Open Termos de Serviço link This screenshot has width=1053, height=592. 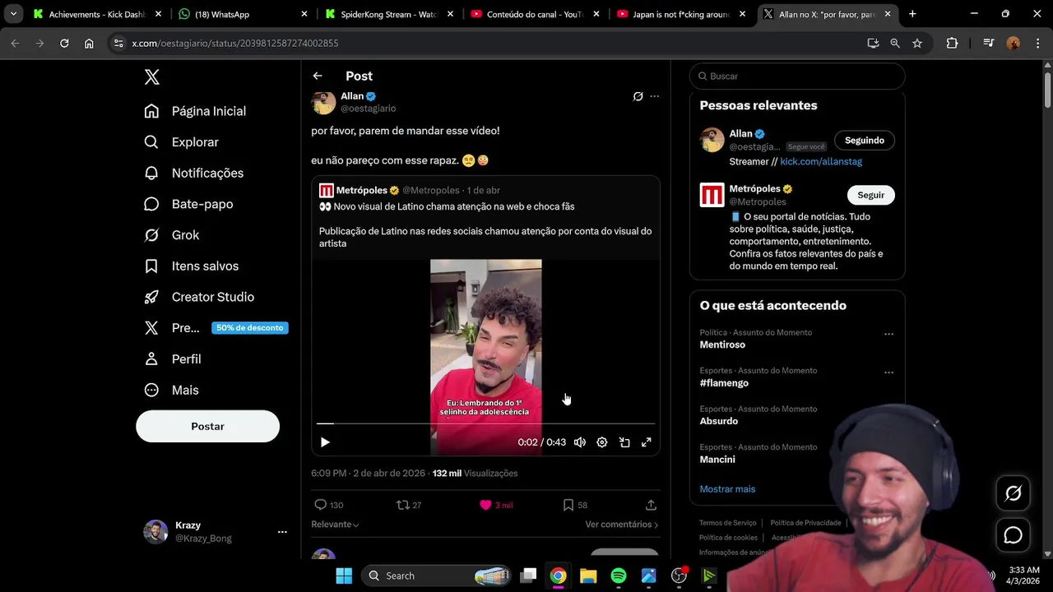[x=728, y=523]
